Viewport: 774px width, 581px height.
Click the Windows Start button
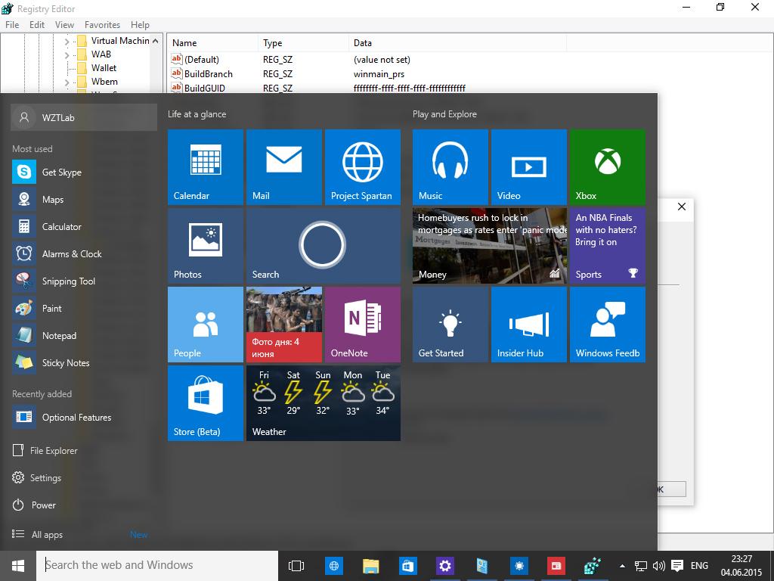pyautogui.click(x=18, y=566)
